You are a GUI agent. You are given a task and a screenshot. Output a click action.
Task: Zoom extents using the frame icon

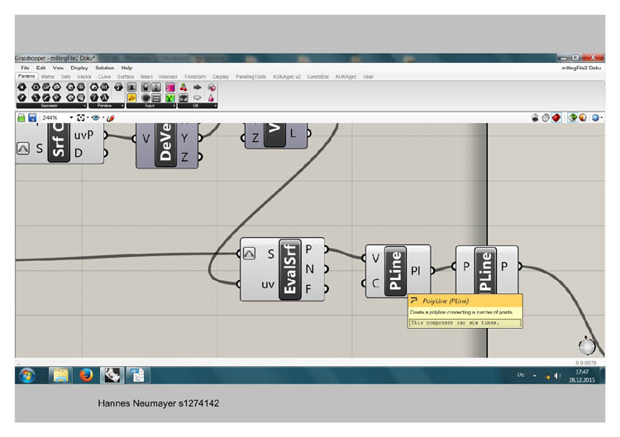tap(81, 118)
